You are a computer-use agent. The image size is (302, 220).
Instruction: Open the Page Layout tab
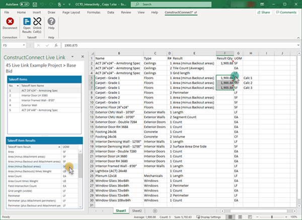point(71,13)
